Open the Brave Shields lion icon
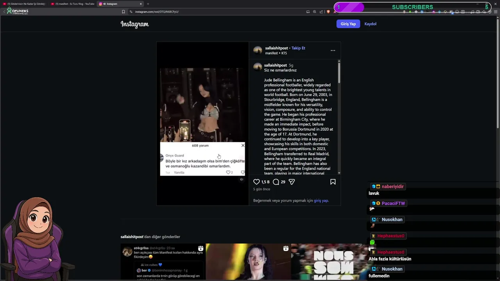The width and height of the screenshot is (500, 281). (328, 12)
